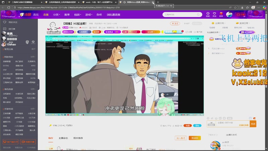Click the 开播 button in the header
Viewport: 268px width, 151px height.
[241, 14]
